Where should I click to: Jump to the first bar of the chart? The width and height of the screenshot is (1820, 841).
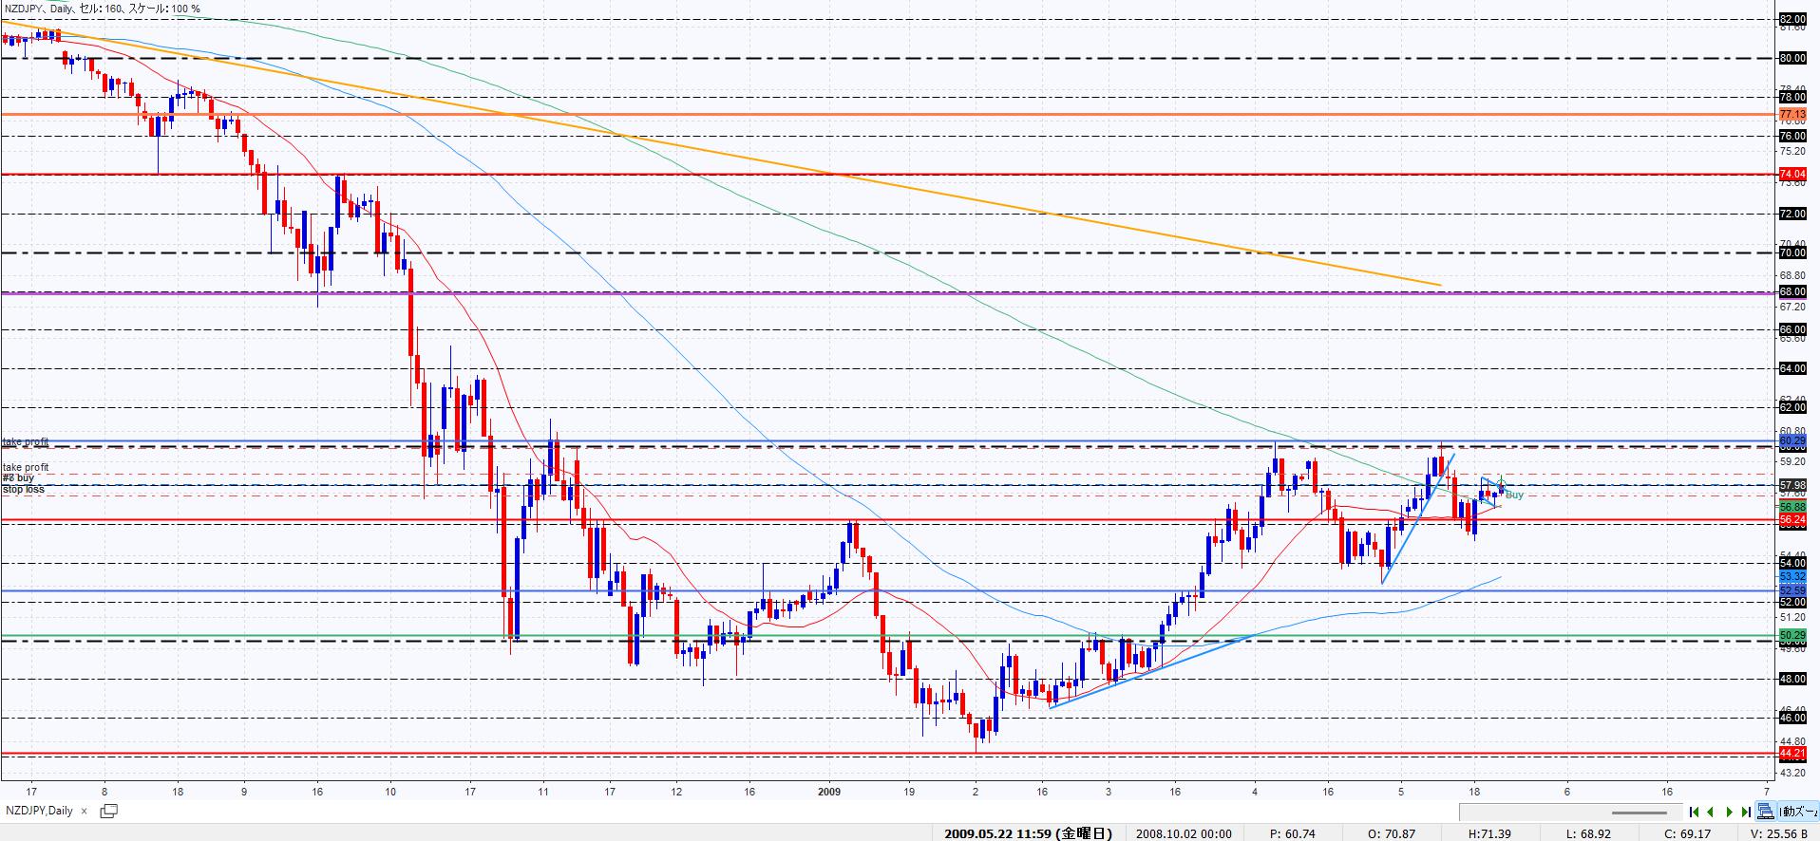(1695, 812)
